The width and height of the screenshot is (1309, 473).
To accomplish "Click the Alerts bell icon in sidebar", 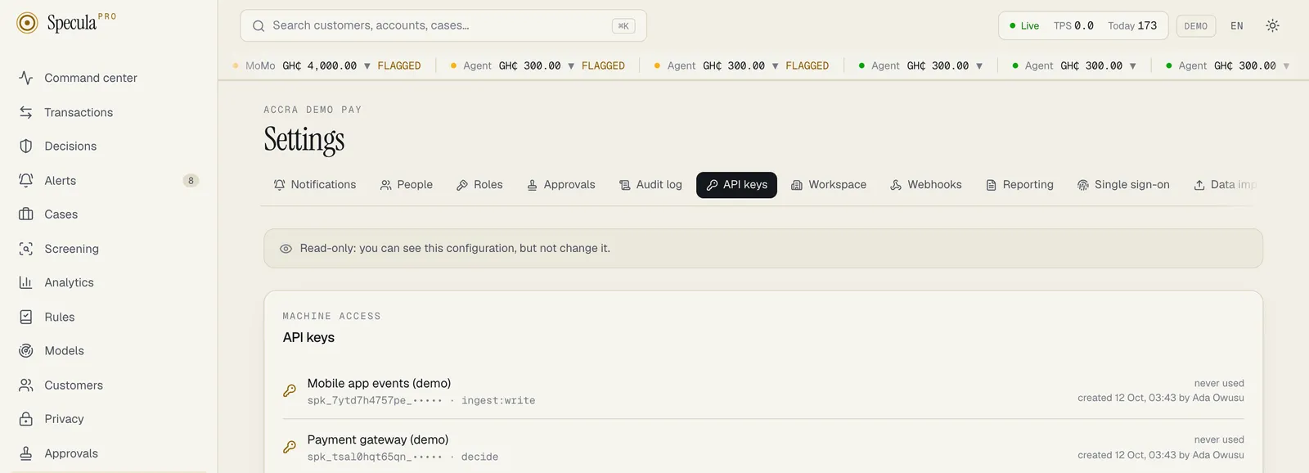I will point(26,180).
